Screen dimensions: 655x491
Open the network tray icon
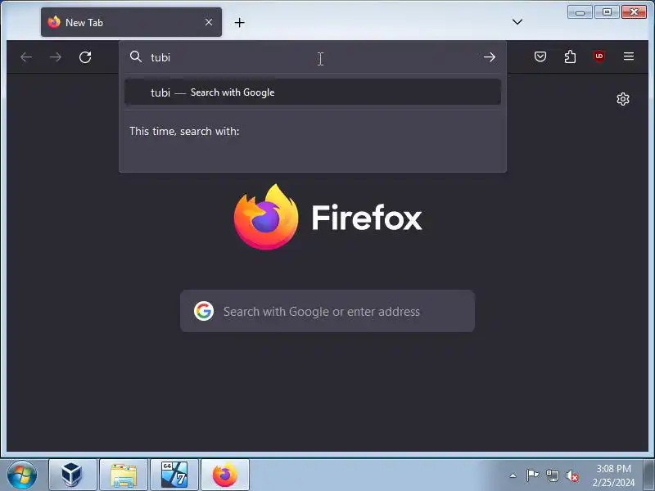click(552, 475)
